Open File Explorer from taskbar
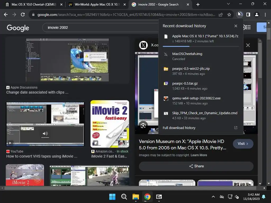The image size is (271, 203). [x=136, y=197]
